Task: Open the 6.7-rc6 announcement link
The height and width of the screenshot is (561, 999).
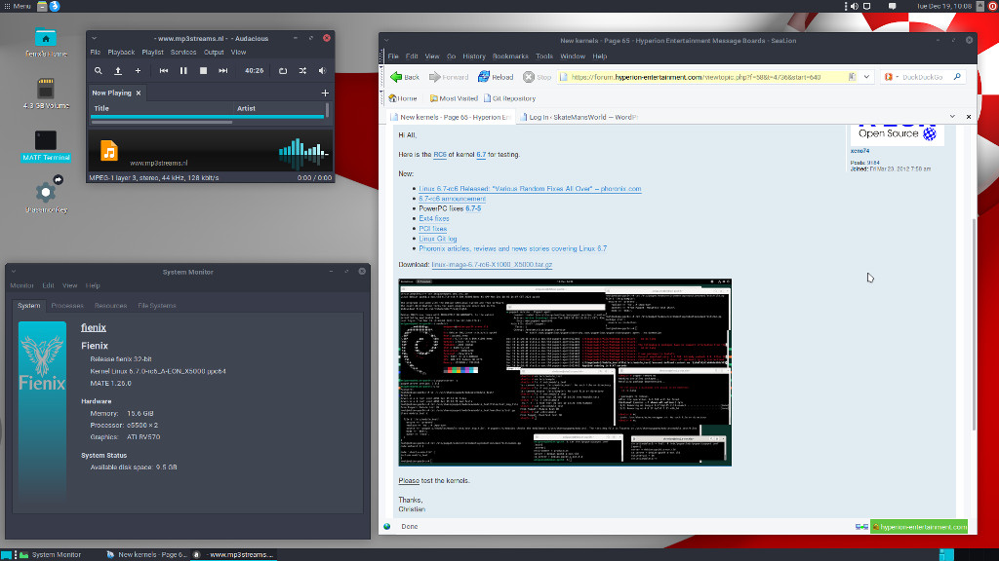Action: point(453,199)
